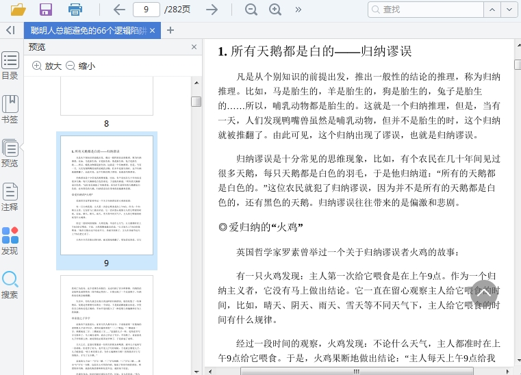Close the 聪明人总能避免的66个逻辑陷阱 tab
Image resolution: width=521 pixels, height=375 pixels.
coord(152,31)
